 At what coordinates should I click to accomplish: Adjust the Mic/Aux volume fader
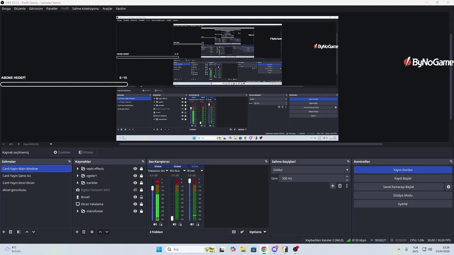172,218
